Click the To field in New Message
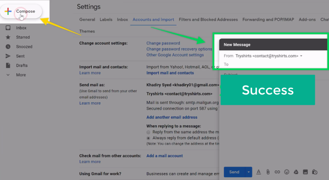 coord(273,64)
